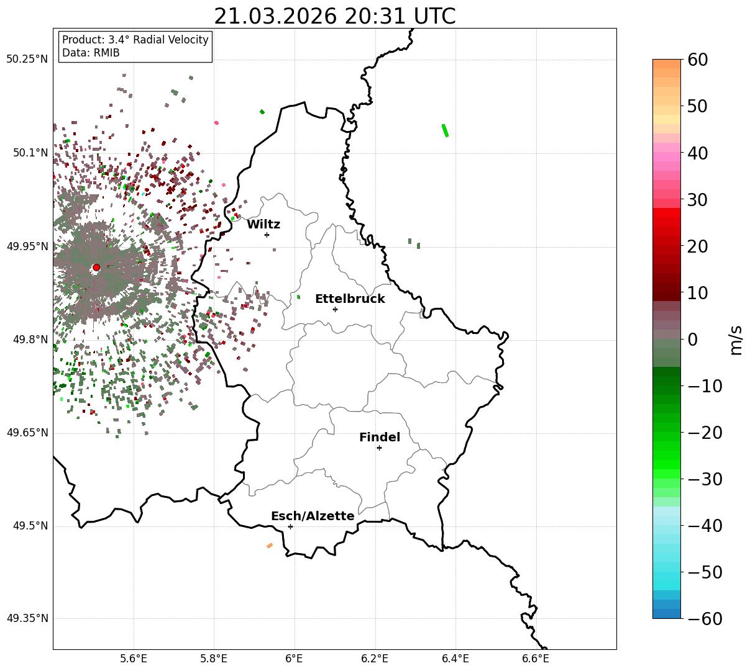Click the 6.2°E longitude label
The height and width of the screenshot is (671, 750).
click(x=375, y=659)
